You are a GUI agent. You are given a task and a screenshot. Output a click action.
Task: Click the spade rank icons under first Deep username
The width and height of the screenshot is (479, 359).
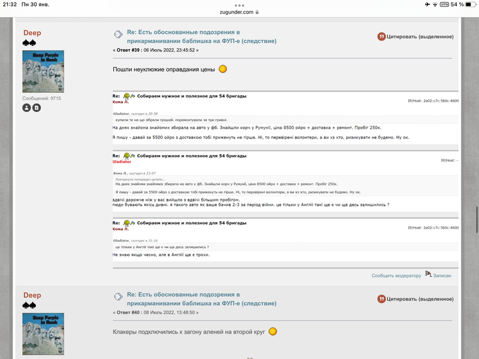[x=29, y=42]
